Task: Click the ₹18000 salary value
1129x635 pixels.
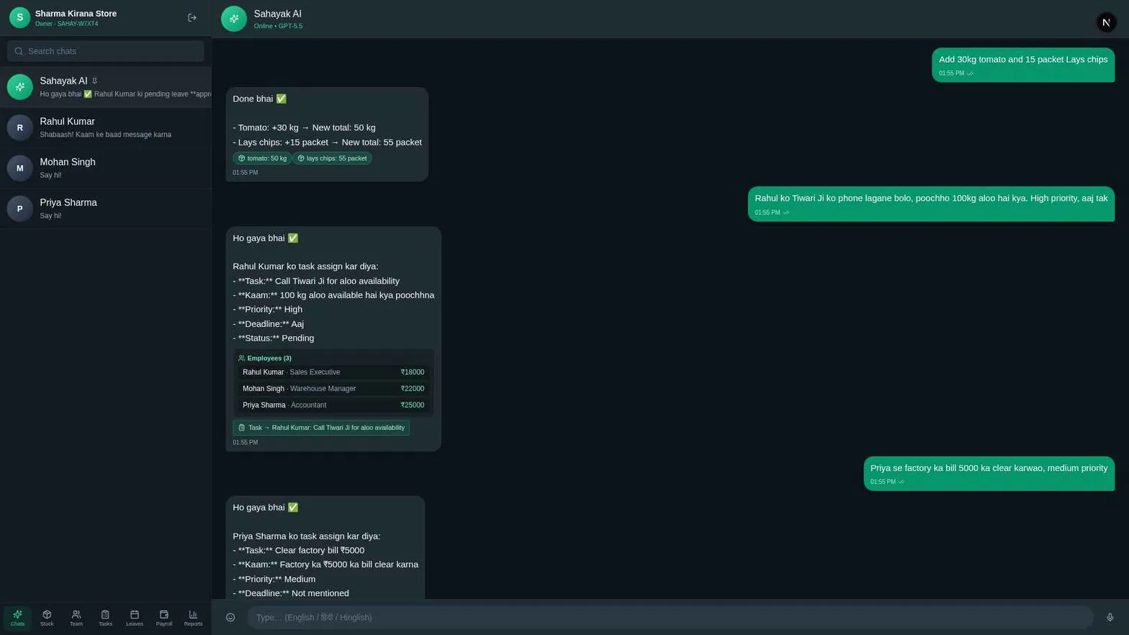Action: pos(413,372)
